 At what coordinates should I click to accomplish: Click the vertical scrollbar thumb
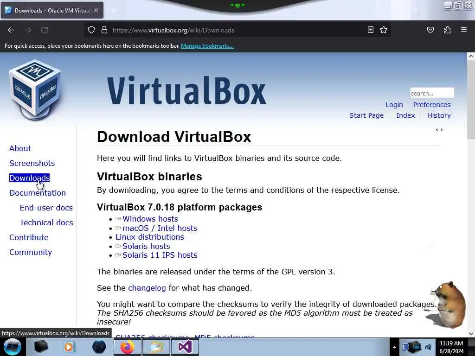point(471,99)
